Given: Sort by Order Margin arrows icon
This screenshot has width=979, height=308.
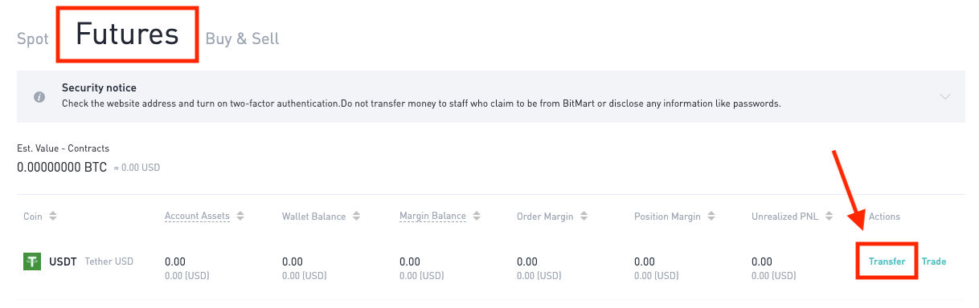Looking at the screenshot, I should pos(584,217).
